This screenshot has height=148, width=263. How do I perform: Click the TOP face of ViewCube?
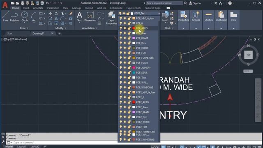click(x=248, y=55)
